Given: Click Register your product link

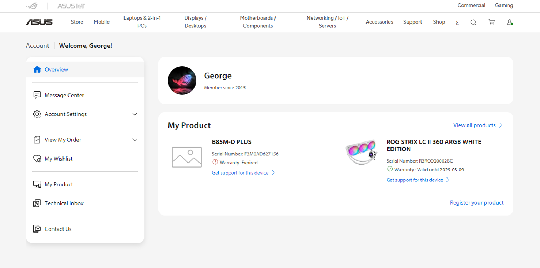Looking at the screenshot, I should (476, 202).
